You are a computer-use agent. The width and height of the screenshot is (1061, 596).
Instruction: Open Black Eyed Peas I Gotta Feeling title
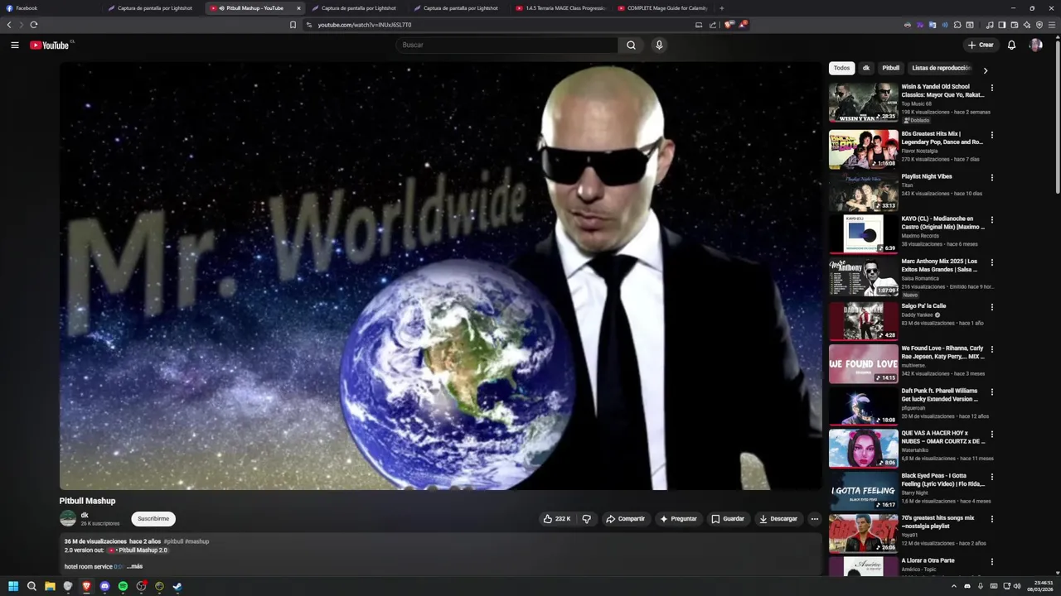942,480
